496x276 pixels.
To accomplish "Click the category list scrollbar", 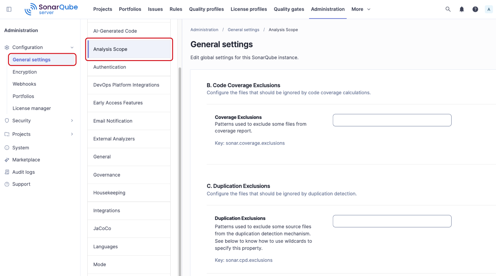I will point(180,172).
